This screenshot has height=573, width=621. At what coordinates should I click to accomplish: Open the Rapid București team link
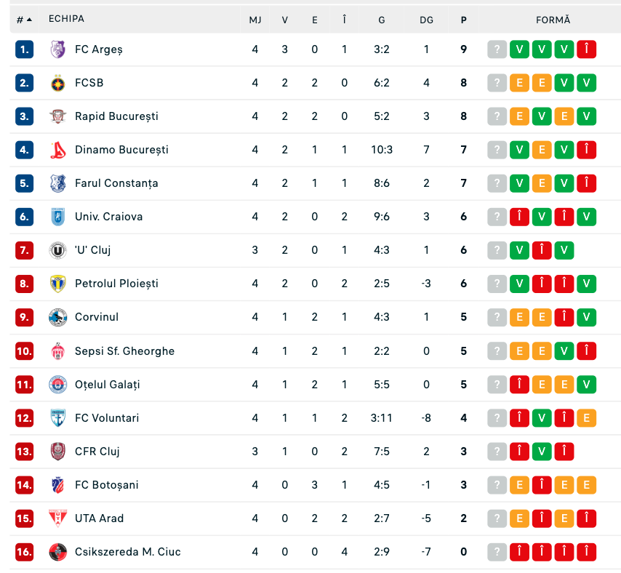tap(116, 116)
